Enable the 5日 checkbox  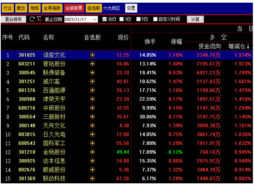pos(138,19)
